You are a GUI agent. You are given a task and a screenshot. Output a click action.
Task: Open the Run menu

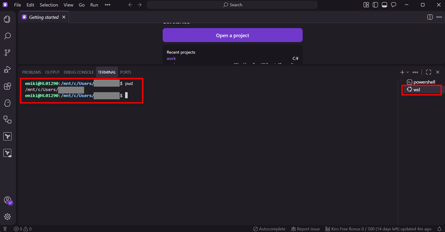pyautogui.click(x=94, y=5)
